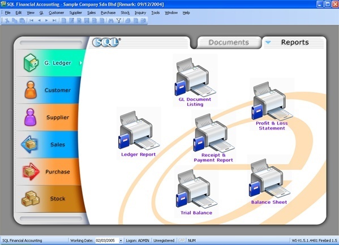This screenshot has width=339, height=245.
Task: Select the Customer module in sidebar
Action: coord(49,90)
